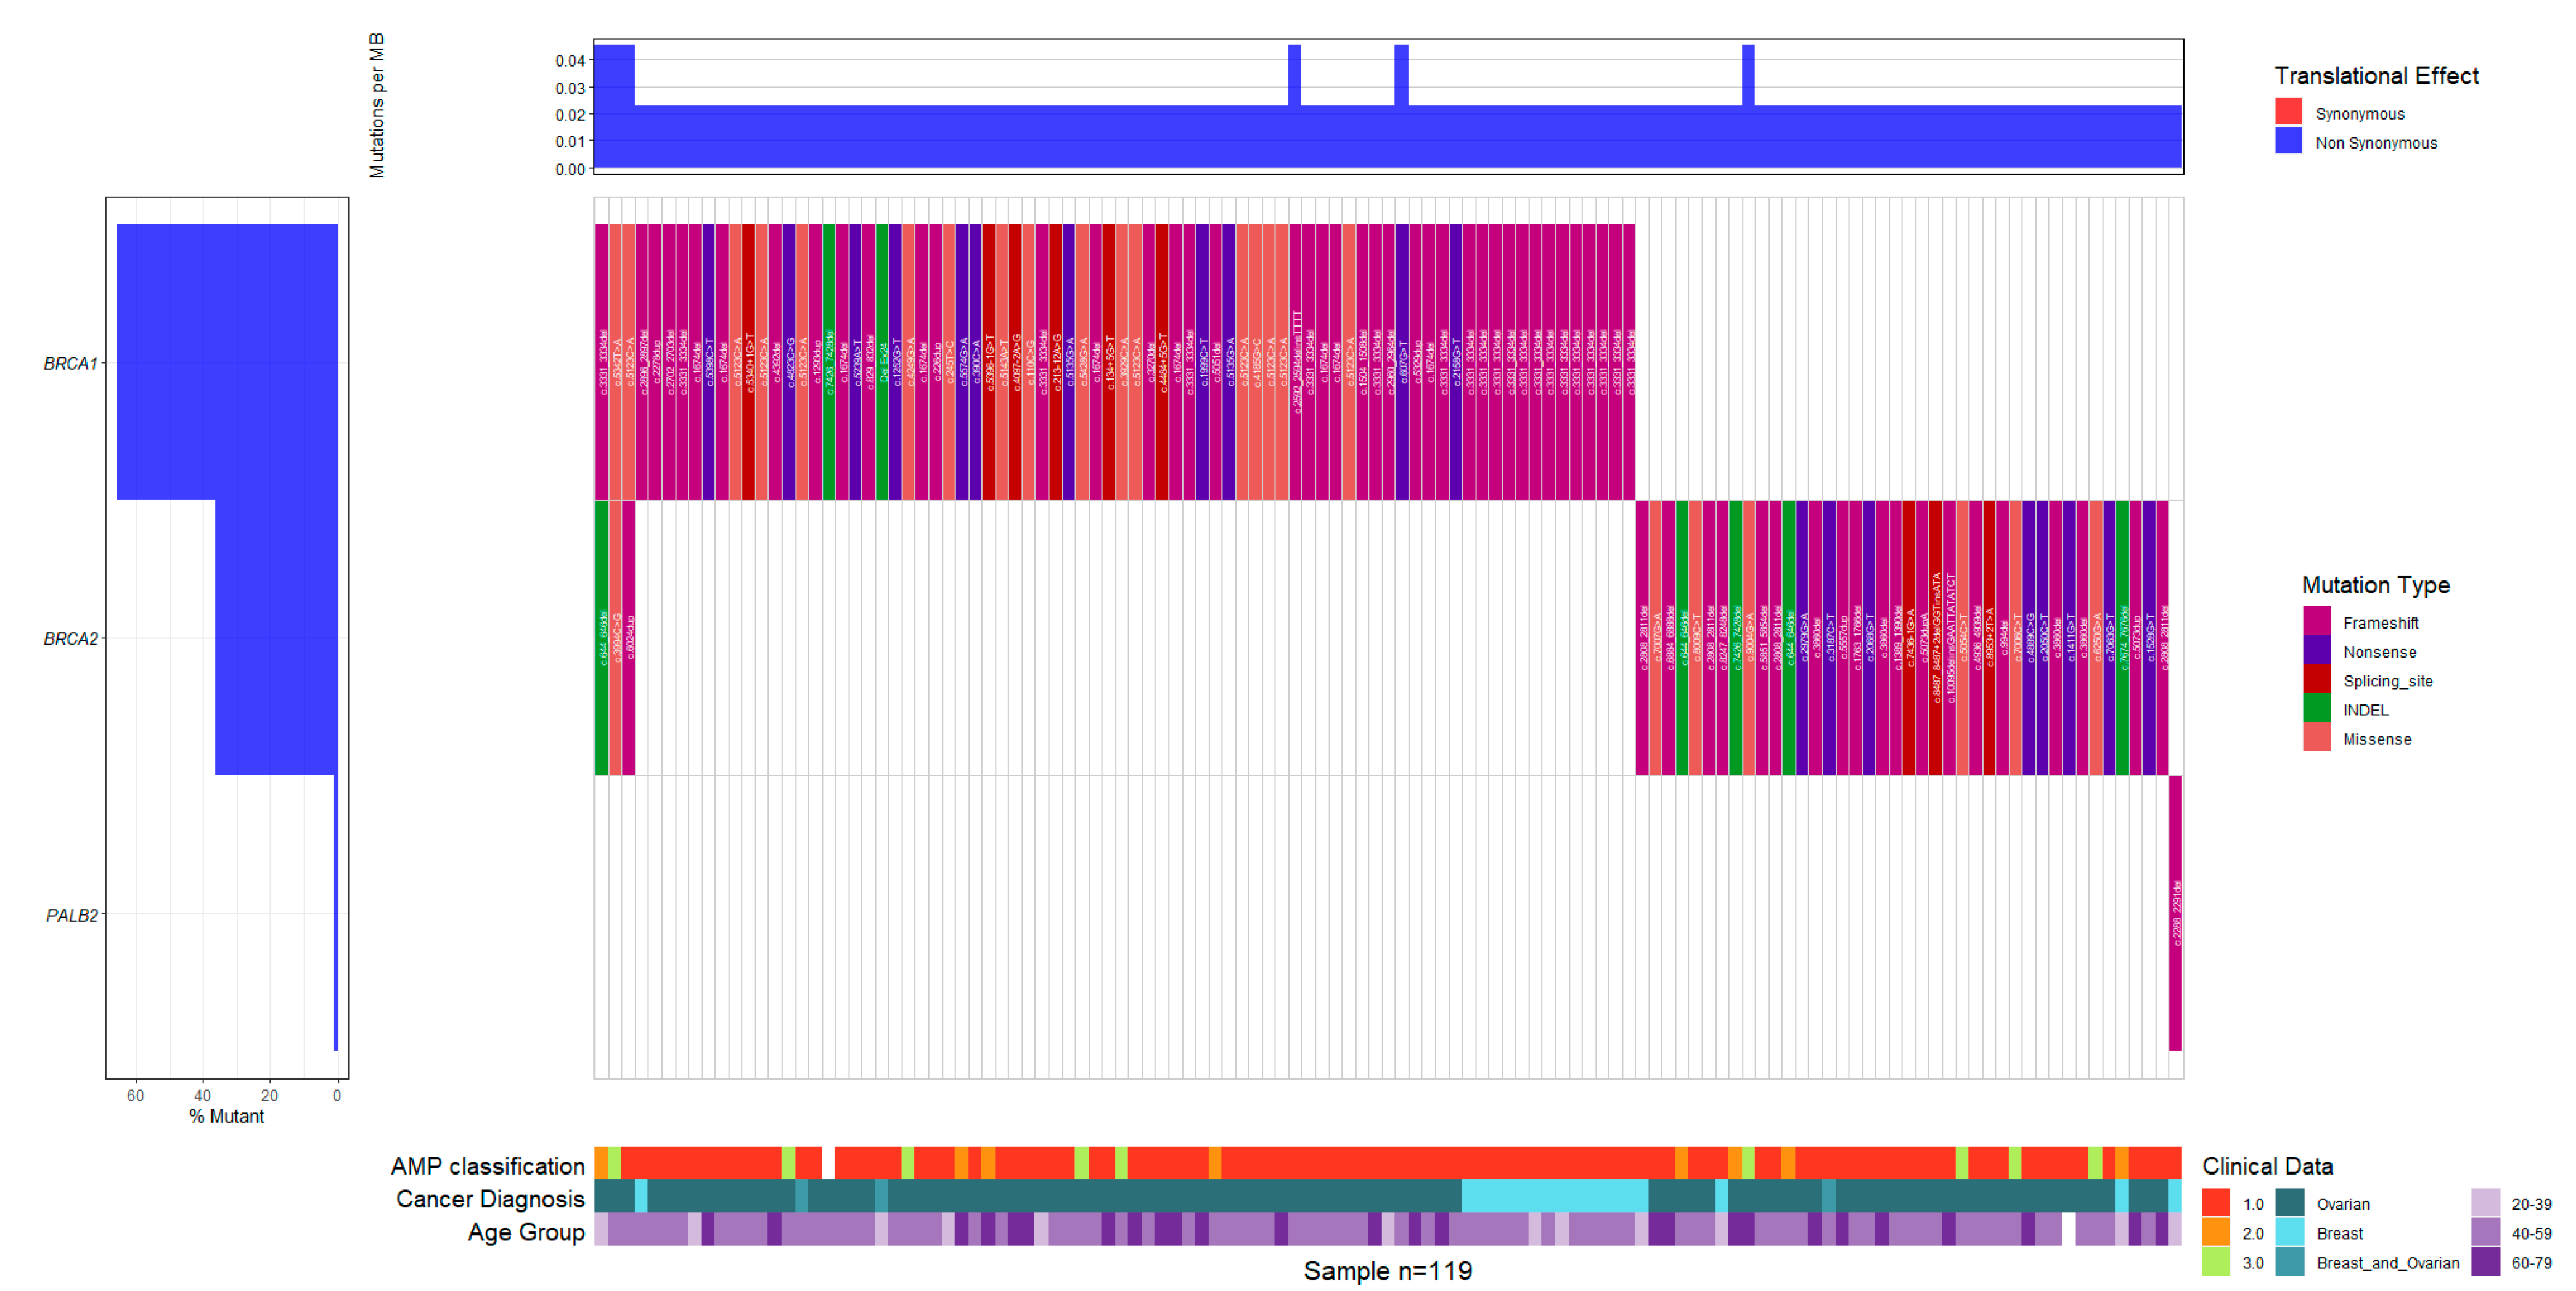Select the Nonsense legend color box
2576x1291 pixels.
[2316, 650]
